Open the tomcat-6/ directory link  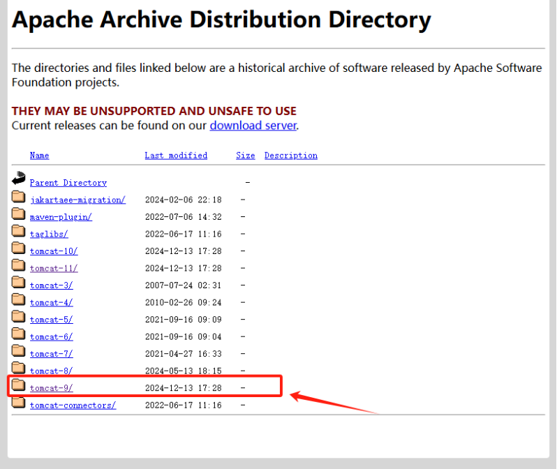click(52, 337)
